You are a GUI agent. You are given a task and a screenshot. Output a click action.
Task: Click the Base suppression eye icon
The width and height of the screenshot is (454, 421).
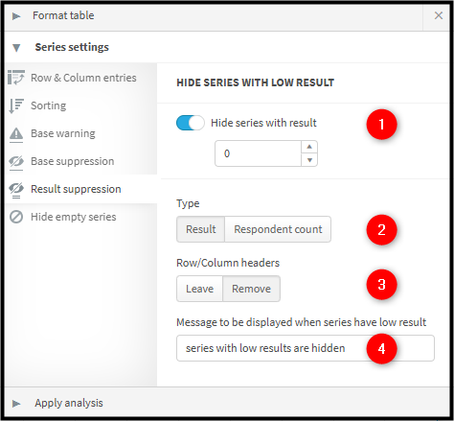(16, 162)
